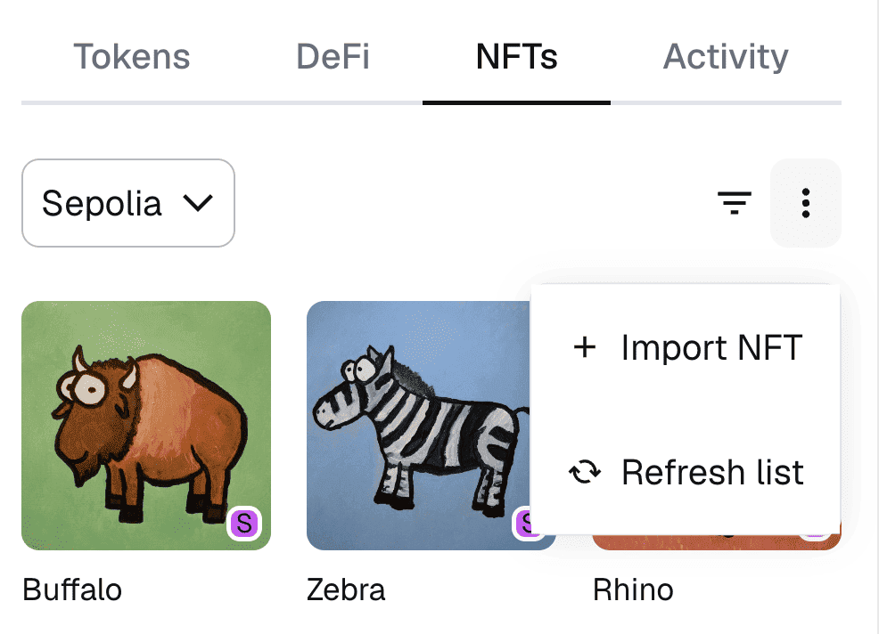
Task: Select the NFTs tab
Action: (x=516, y=57)
